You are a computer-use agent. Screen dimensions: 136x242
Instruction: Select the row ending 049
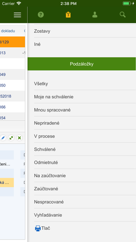click(x=12, y=74)
